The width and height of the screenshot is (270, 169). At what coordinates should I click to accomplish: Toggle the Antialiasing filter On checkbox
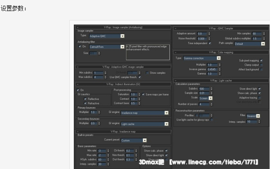(80, 46)
